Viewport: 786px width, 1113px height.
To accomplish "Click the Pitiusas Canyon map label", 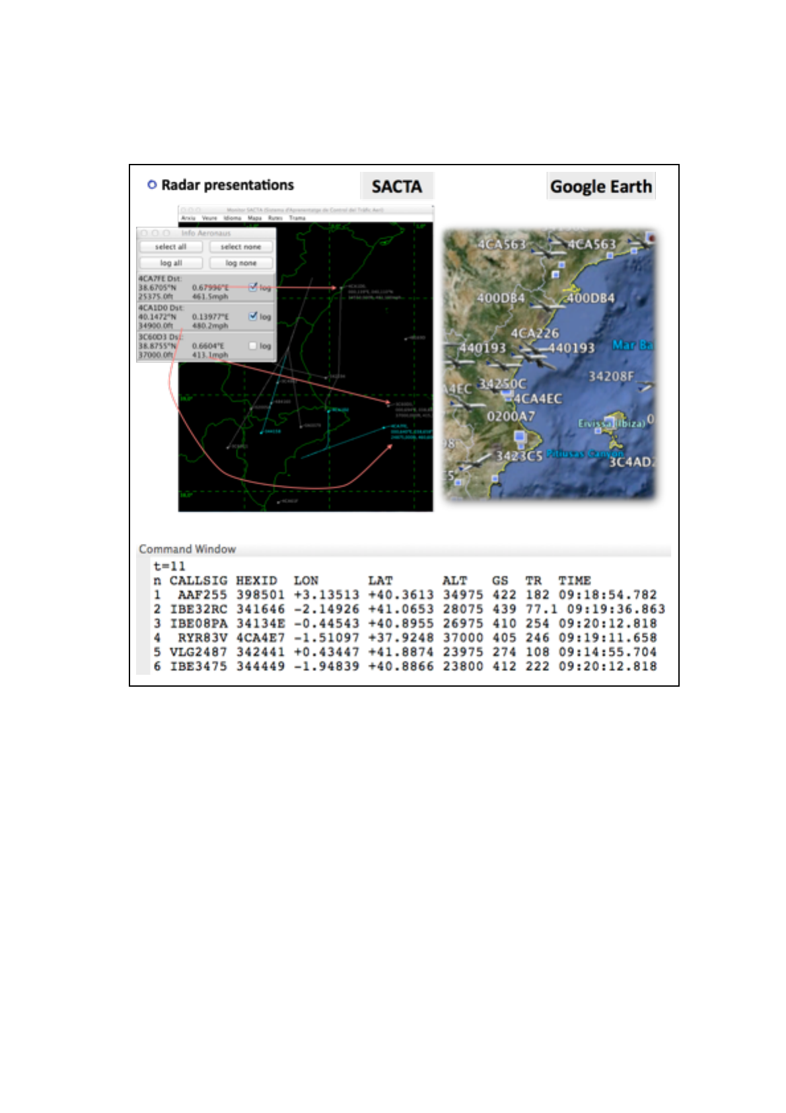I will tap(585, 453).
